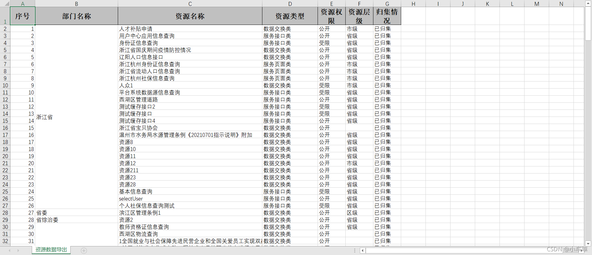Select cell 资源8
This screenshot has width=592, height=255.
tap(190, 142)
